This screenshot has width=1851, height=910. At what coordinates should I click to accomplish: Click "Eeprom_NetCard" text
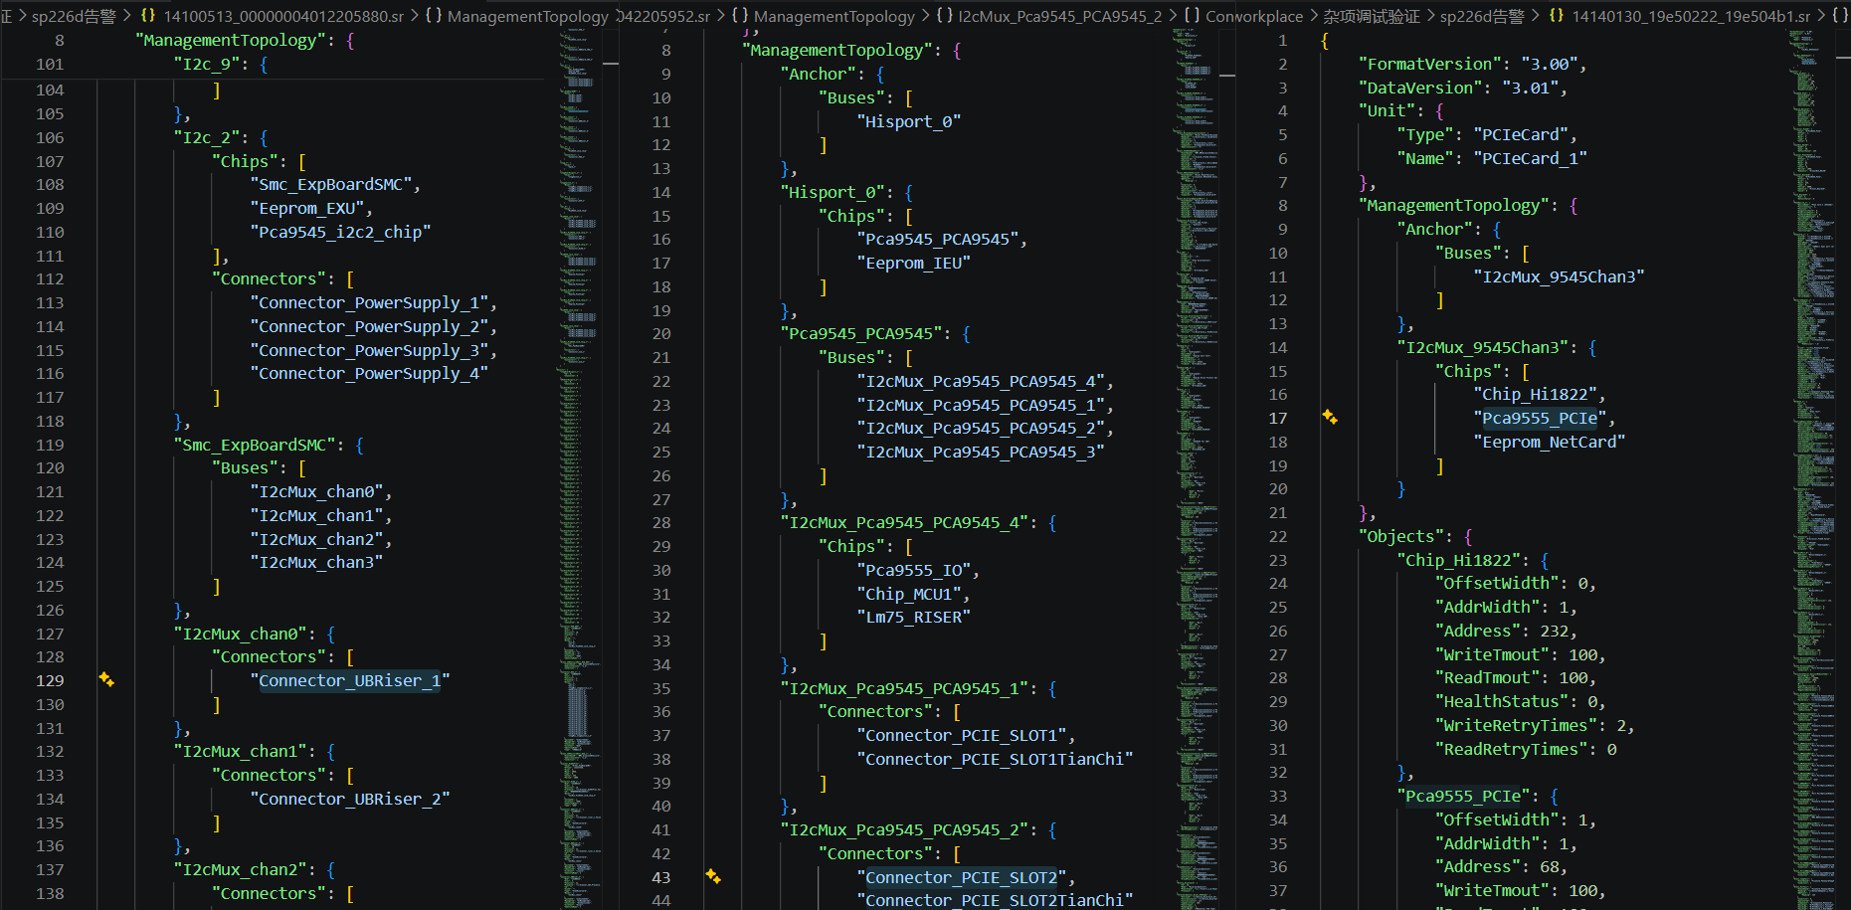coord(1549,442)
